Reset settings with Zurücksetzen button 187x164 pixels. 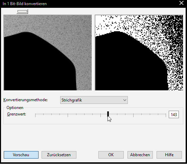tap(59, 155)
